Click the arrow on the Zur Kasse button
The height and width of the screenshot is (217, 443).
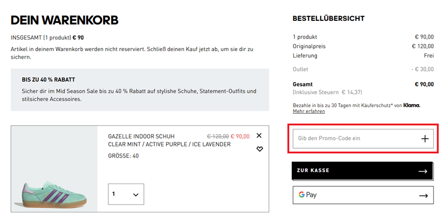[422, 171]
